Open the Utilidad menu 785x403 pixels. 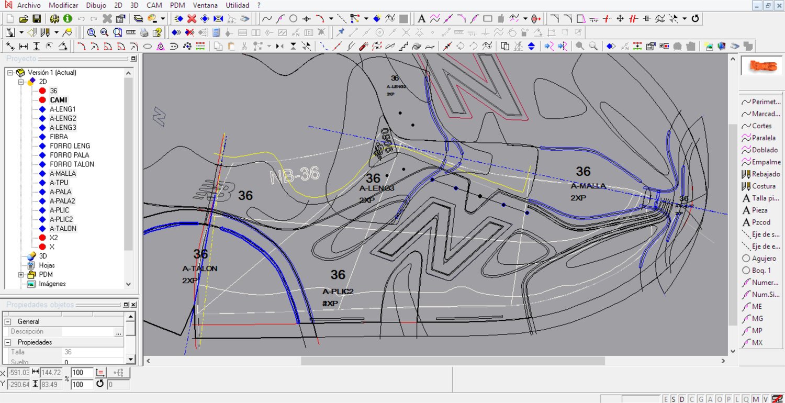pyautogui.click(x=237, y=5)
